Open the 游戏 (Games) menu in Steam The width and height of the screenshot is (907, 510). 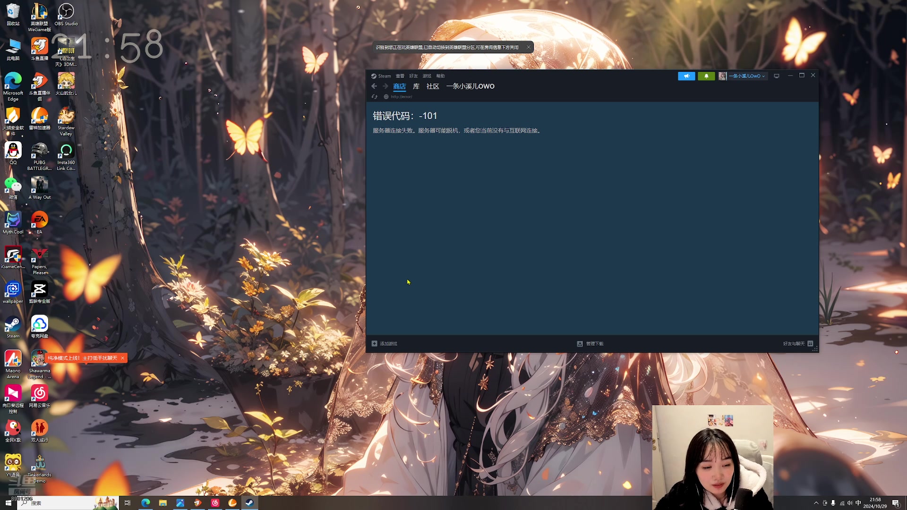[x=427, y=76]
